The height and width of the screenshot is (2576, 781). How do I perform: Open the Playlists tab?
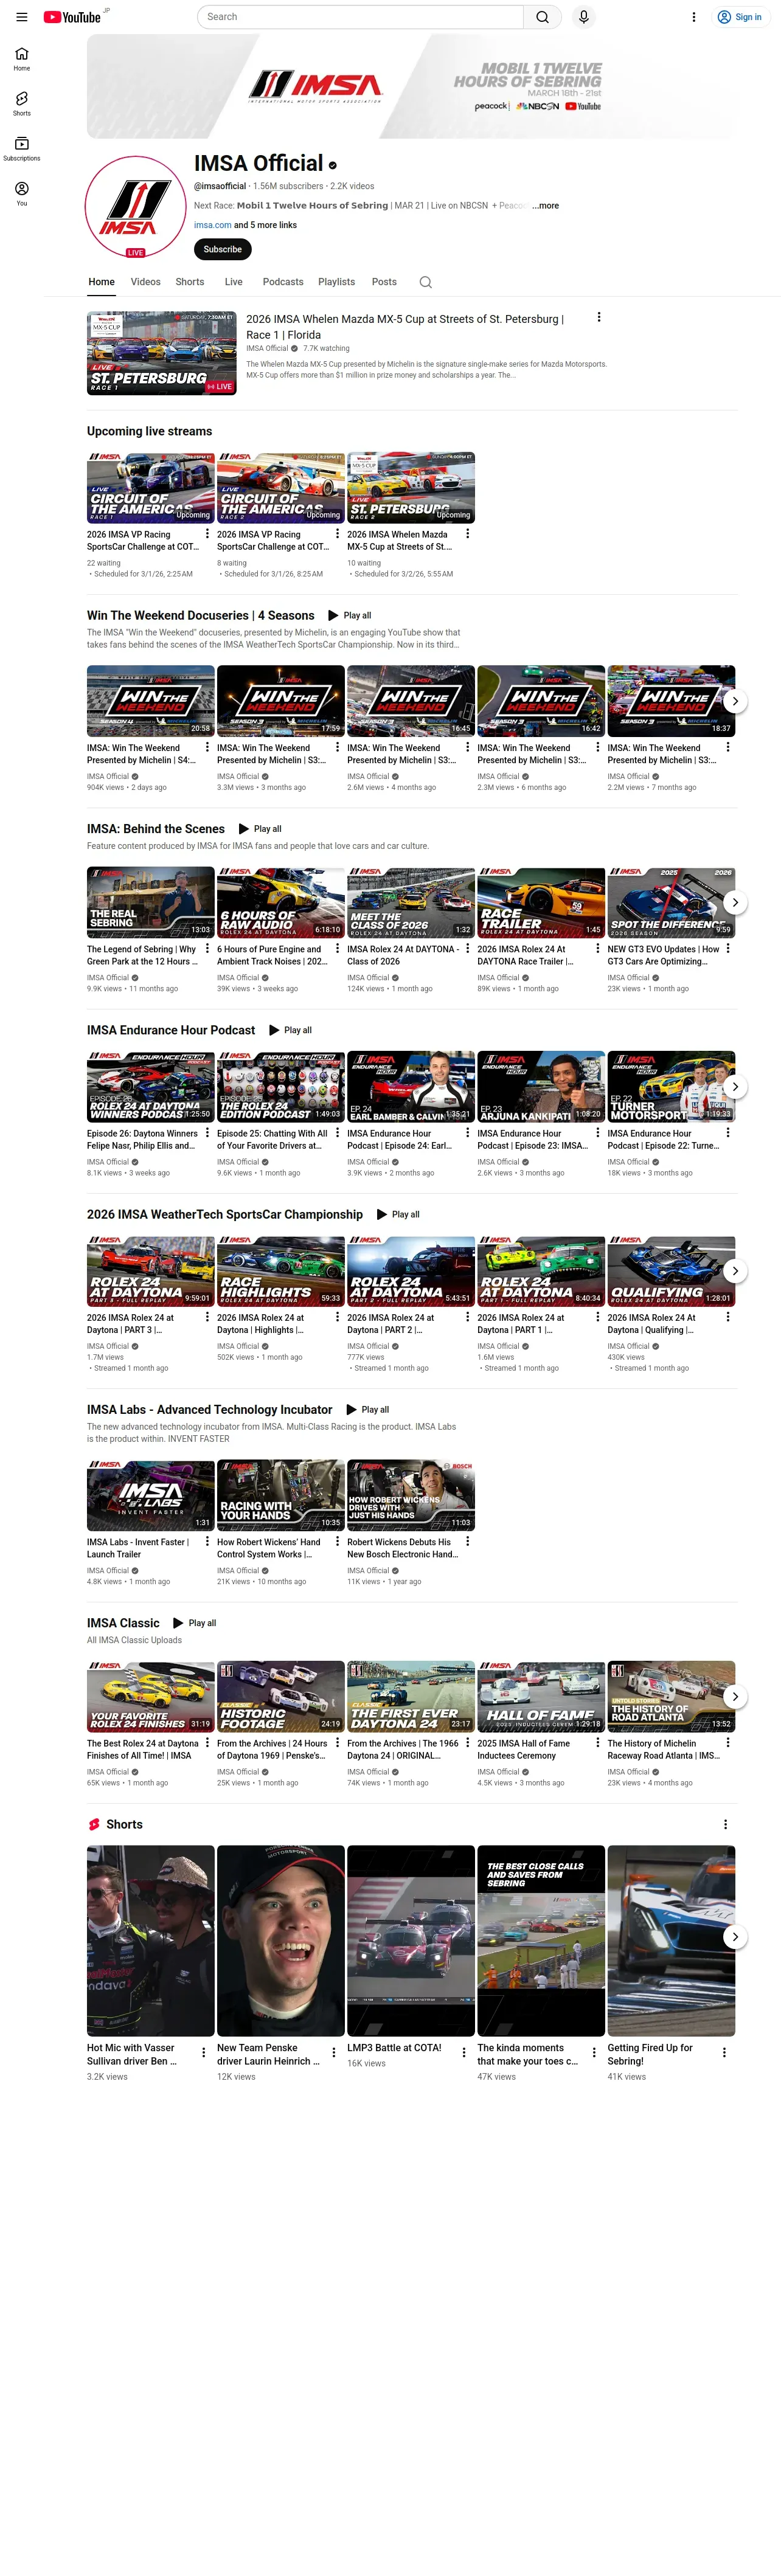click(337, 282)
